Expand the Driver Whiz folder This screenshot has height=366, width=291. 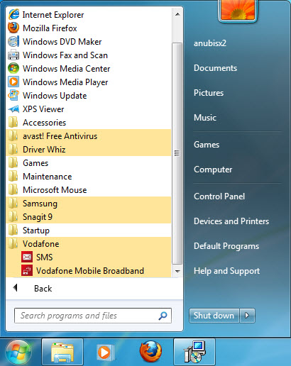89,150
